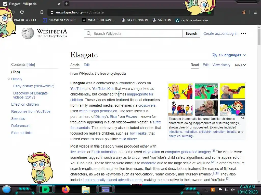This screenshot has width=261, height=195.
Task: Open the Toy Freaks link
Action: (138, 133)
